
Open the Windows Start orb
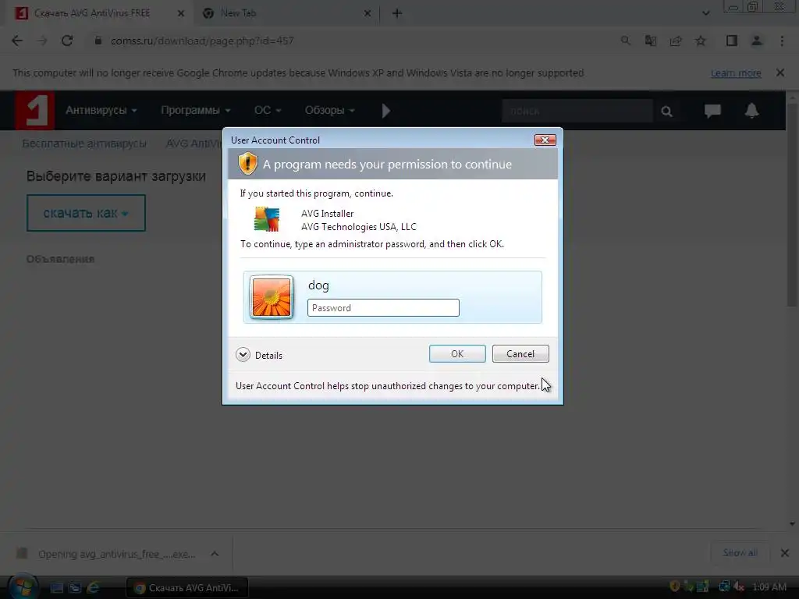[22, 587]
